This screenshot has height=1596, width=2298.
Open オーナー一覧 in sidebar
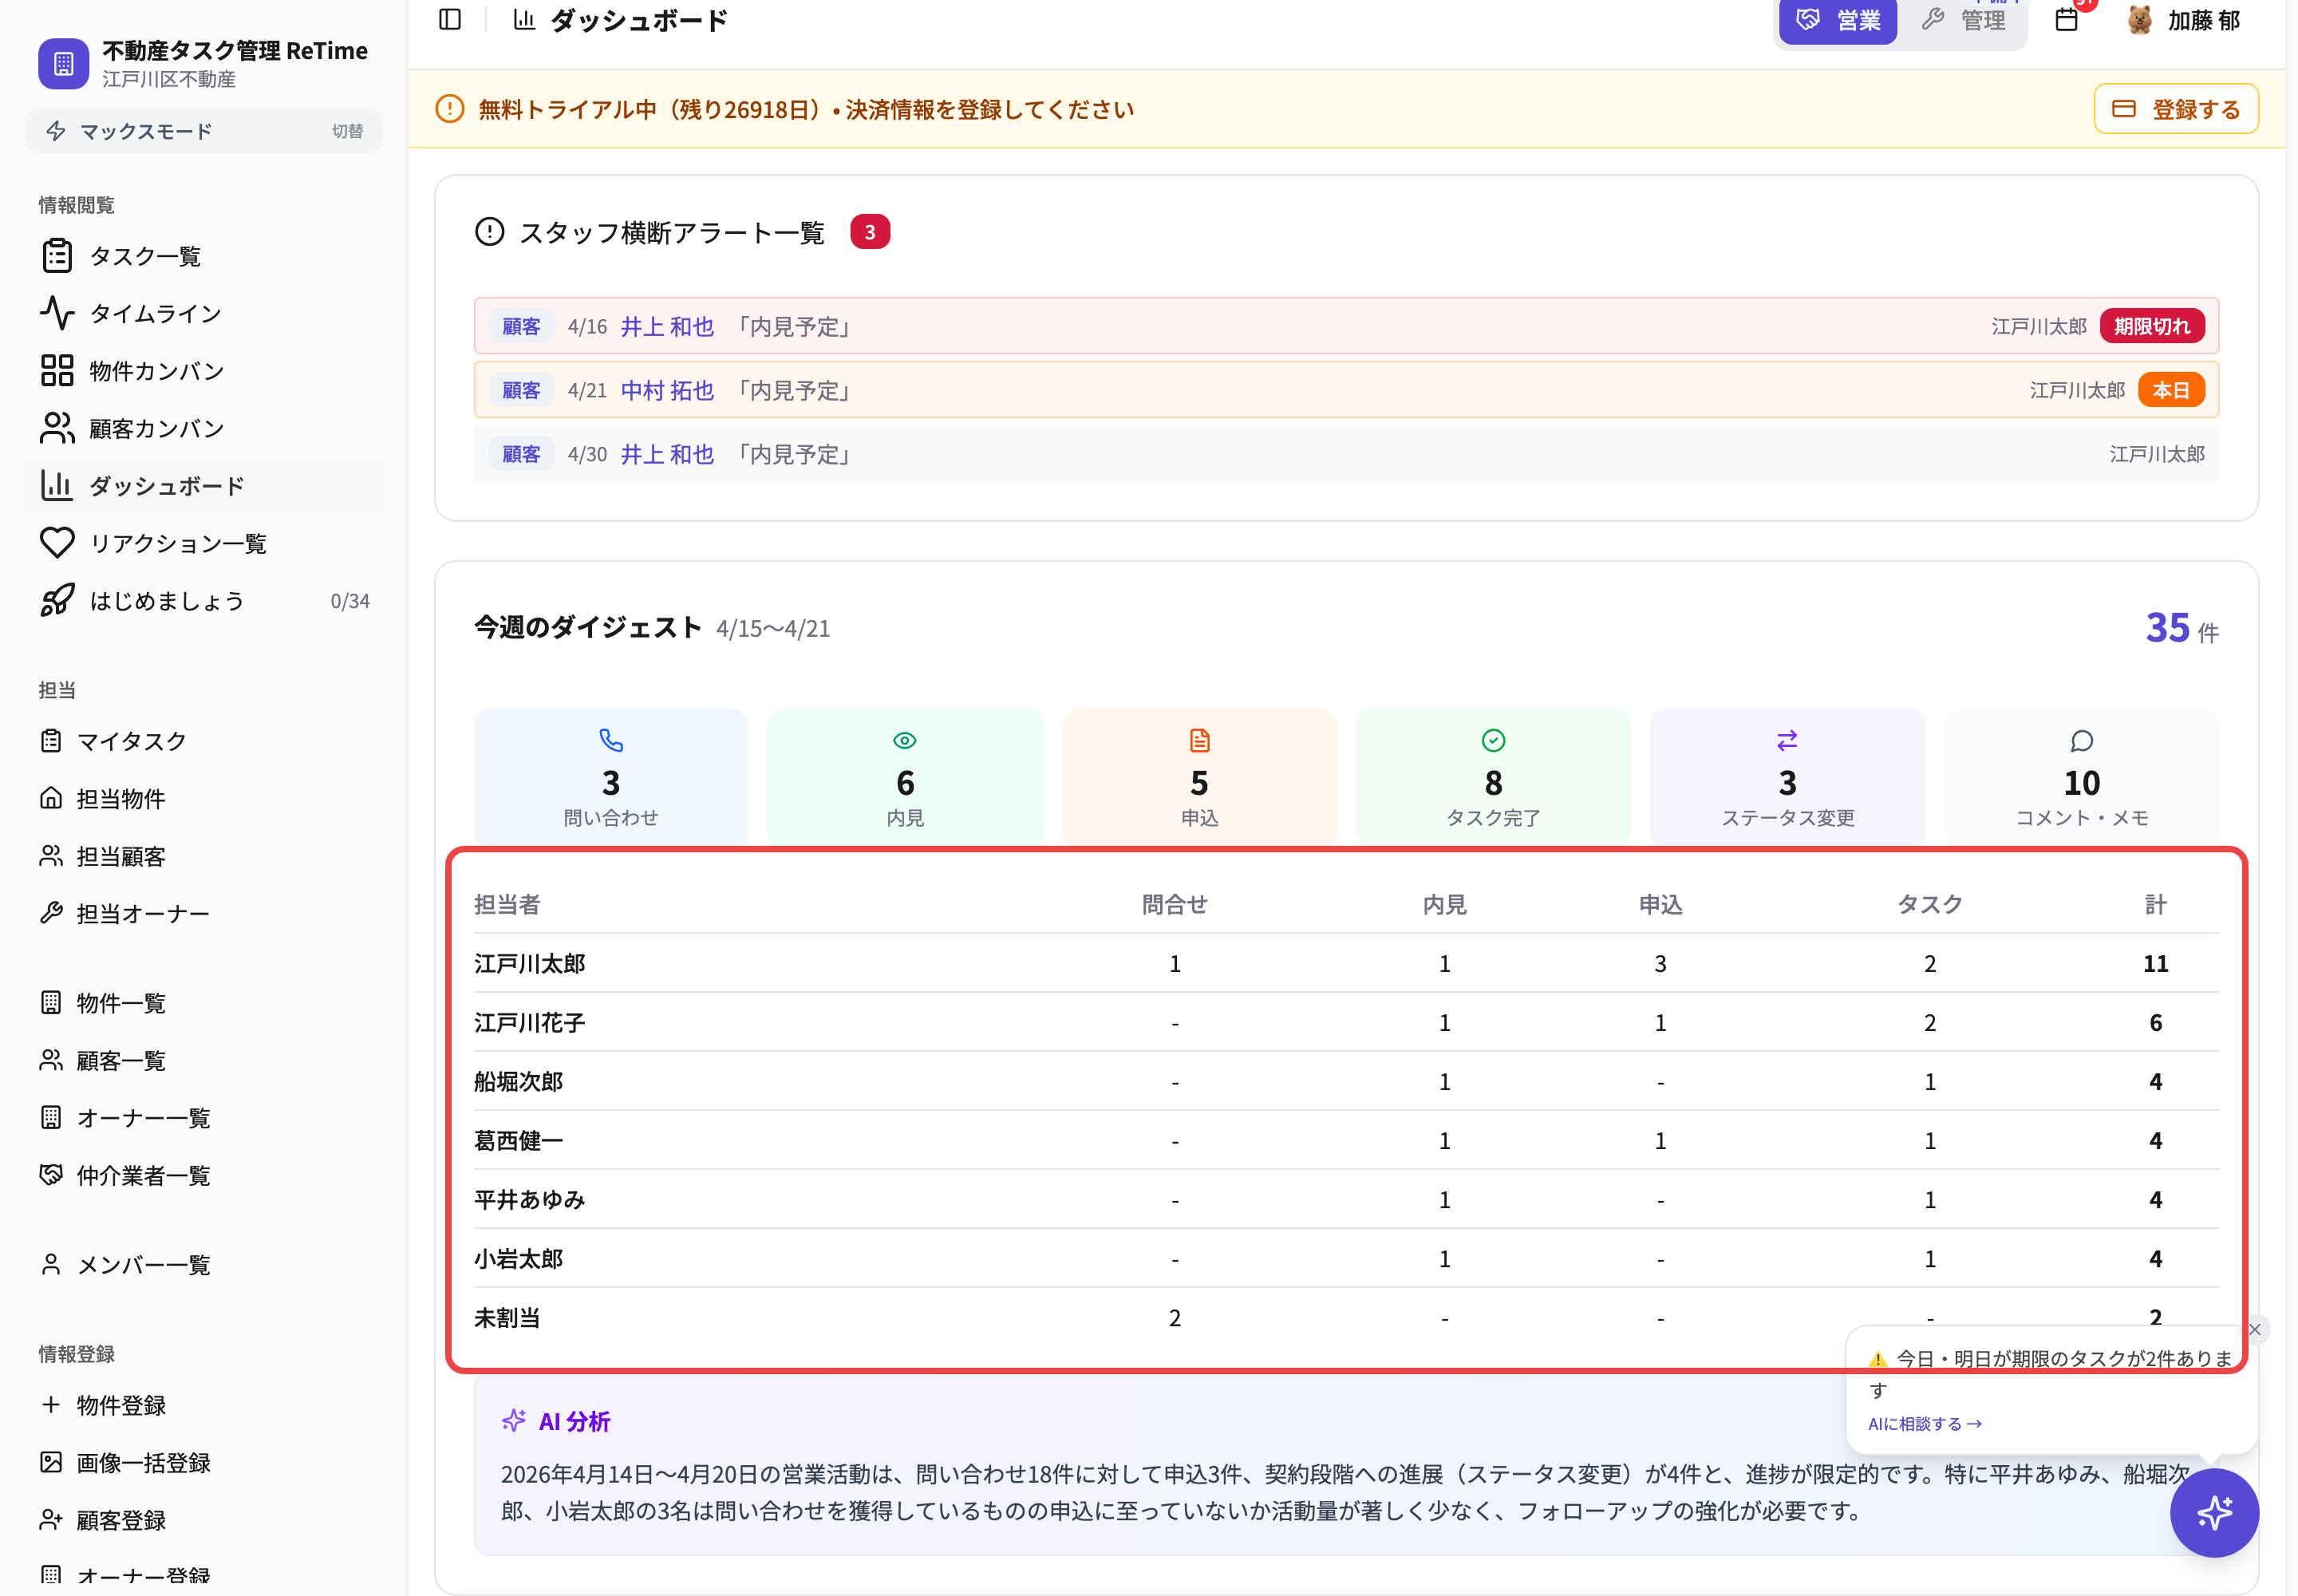(x=204, y=1118)
